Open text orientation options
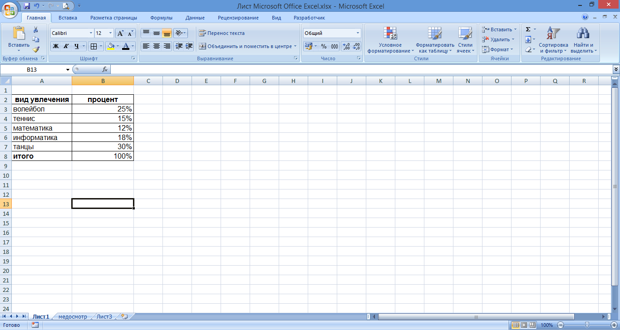 point(181,33)
